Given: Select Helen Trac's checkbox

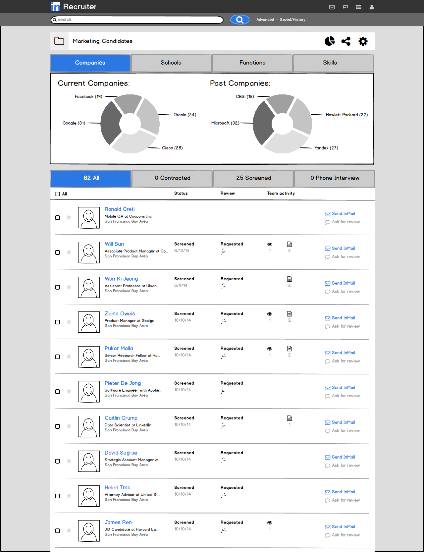Looking at the screenshot, I should [58, 496].
